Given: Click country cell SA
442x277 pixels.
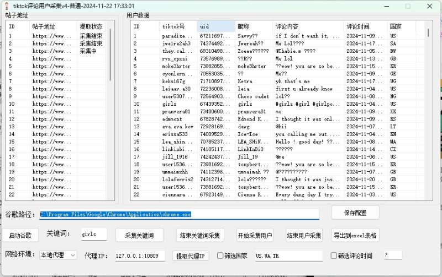Looking at the screenshot, I should tap(393, 44).
